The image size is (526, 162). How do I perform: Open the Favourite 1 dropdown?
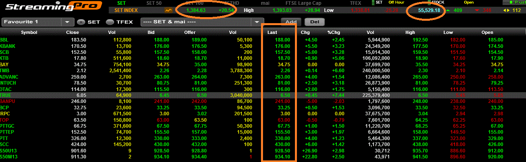[x=38, y=22]
